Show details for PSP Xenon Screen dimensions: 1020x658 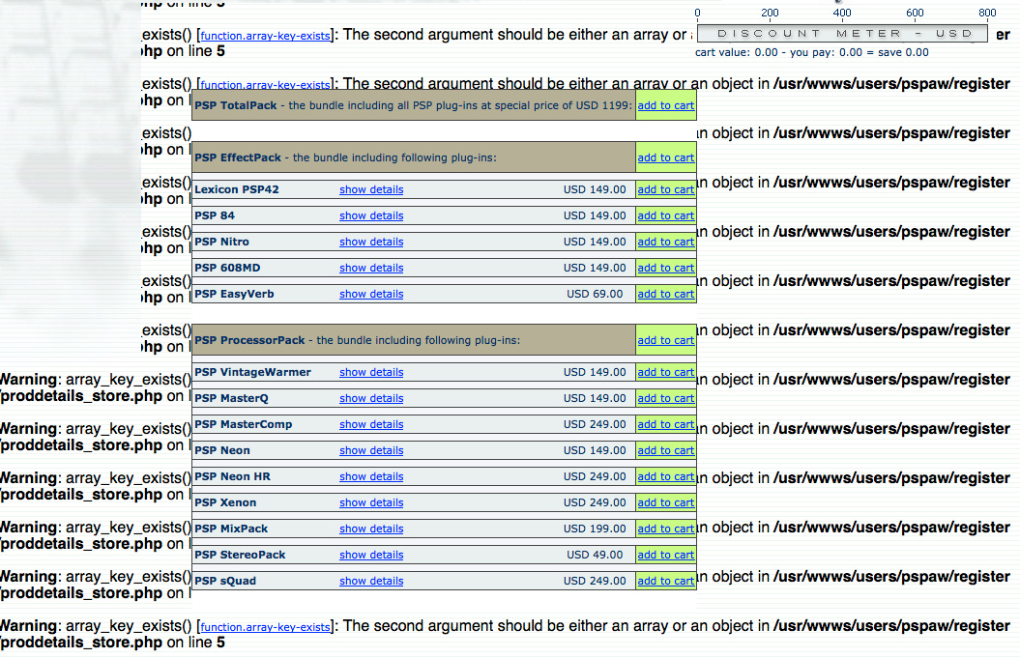[x=371, y=501]
